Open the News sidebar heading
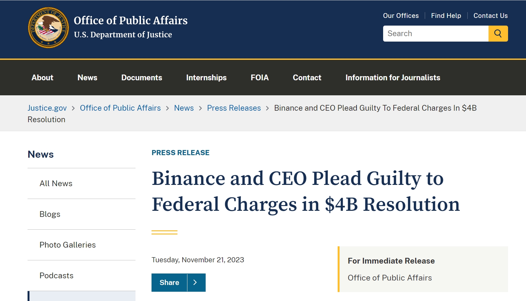526x301 pixels. tap(41, 154)
